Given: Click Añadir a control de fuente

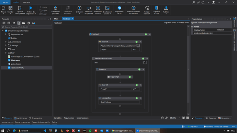Looking at the screenshot, I should pyautogui.click(x=216, y=126).
